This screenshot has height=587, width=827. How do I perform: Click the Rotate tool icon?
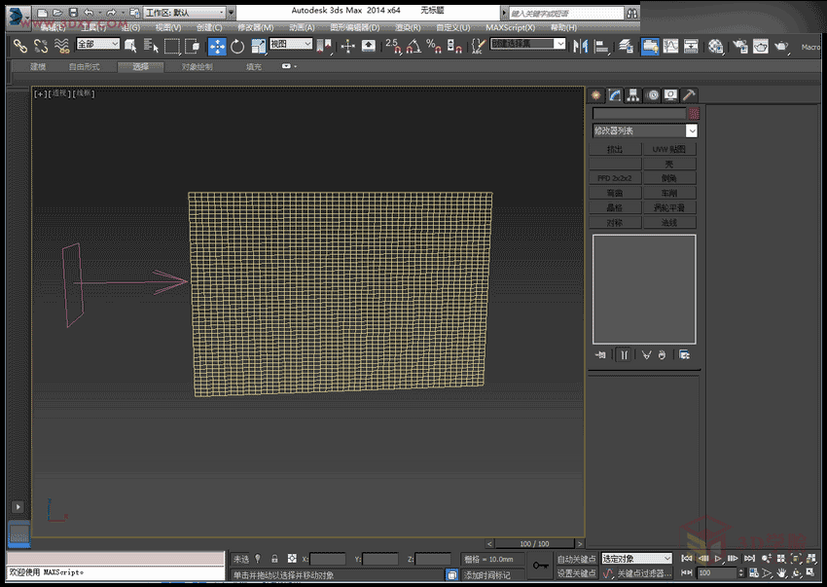[237, 46]
